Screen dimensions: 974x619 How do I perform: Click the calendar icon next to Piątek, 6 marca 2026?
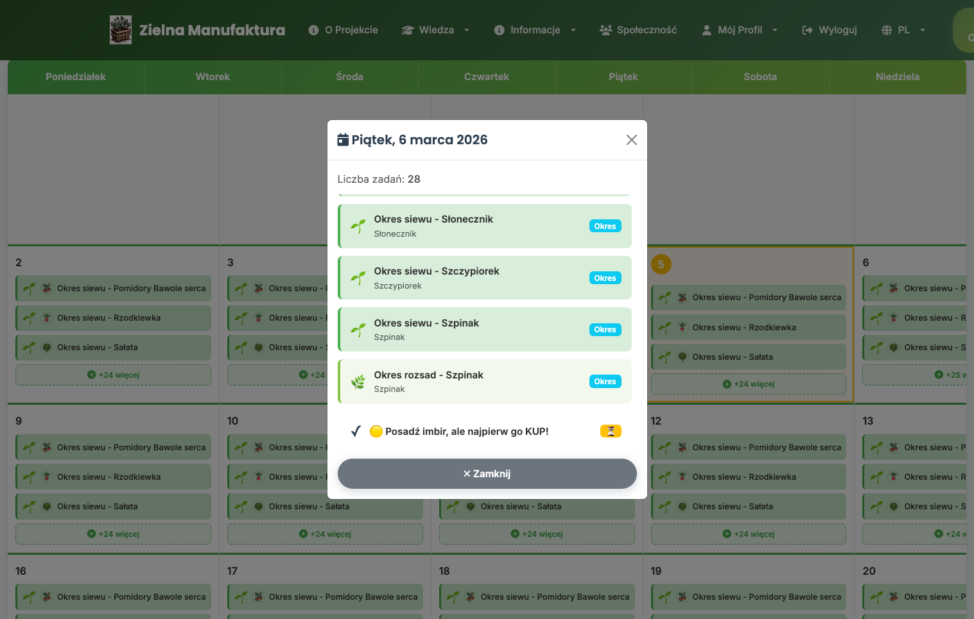pyautogui.click(x=343, y=140)
